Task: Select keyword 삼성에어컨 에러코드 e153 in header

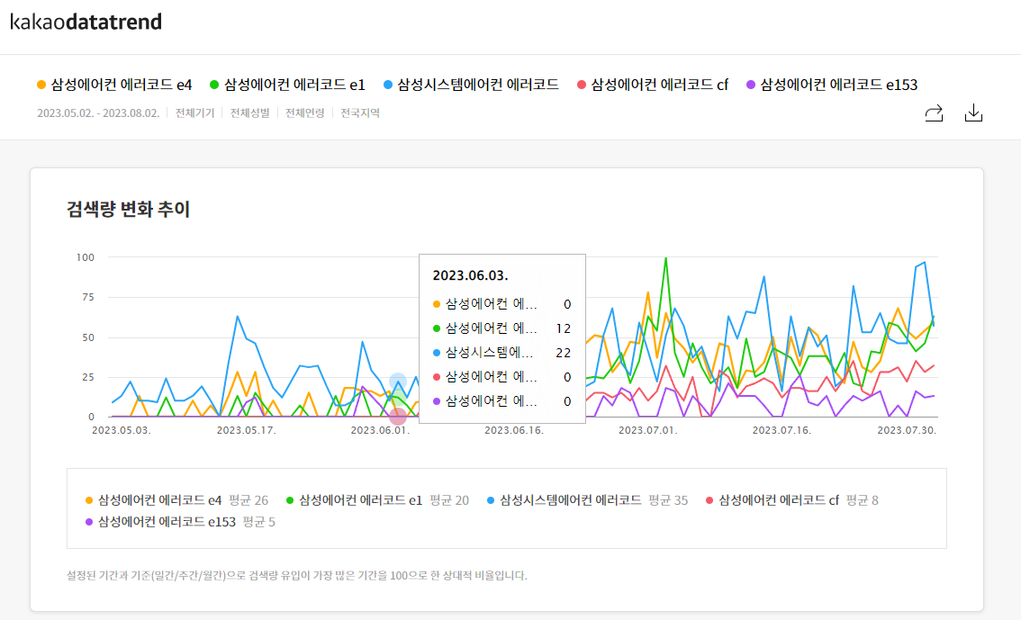Action: coord(839,85)
